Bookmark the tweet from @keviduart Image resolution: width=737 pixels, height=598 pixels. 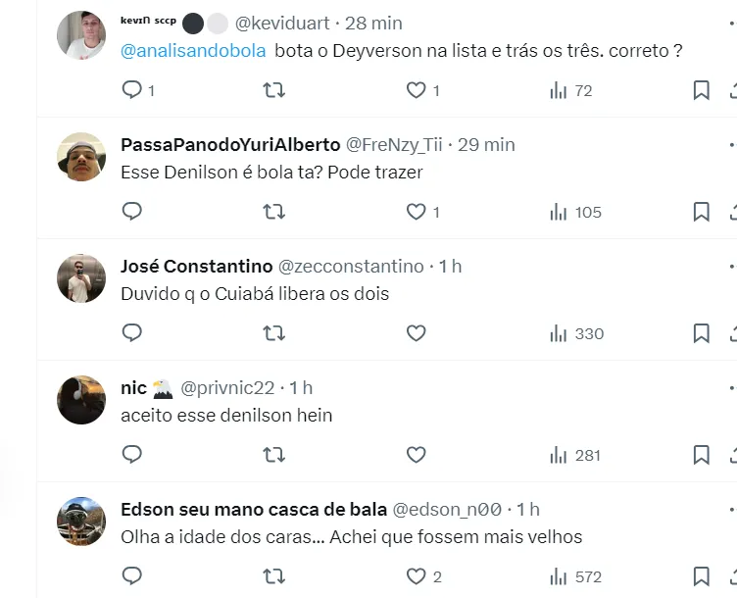[701, 90]
